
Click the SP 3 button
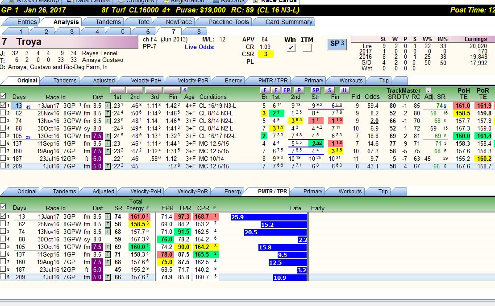coord(337,43)
